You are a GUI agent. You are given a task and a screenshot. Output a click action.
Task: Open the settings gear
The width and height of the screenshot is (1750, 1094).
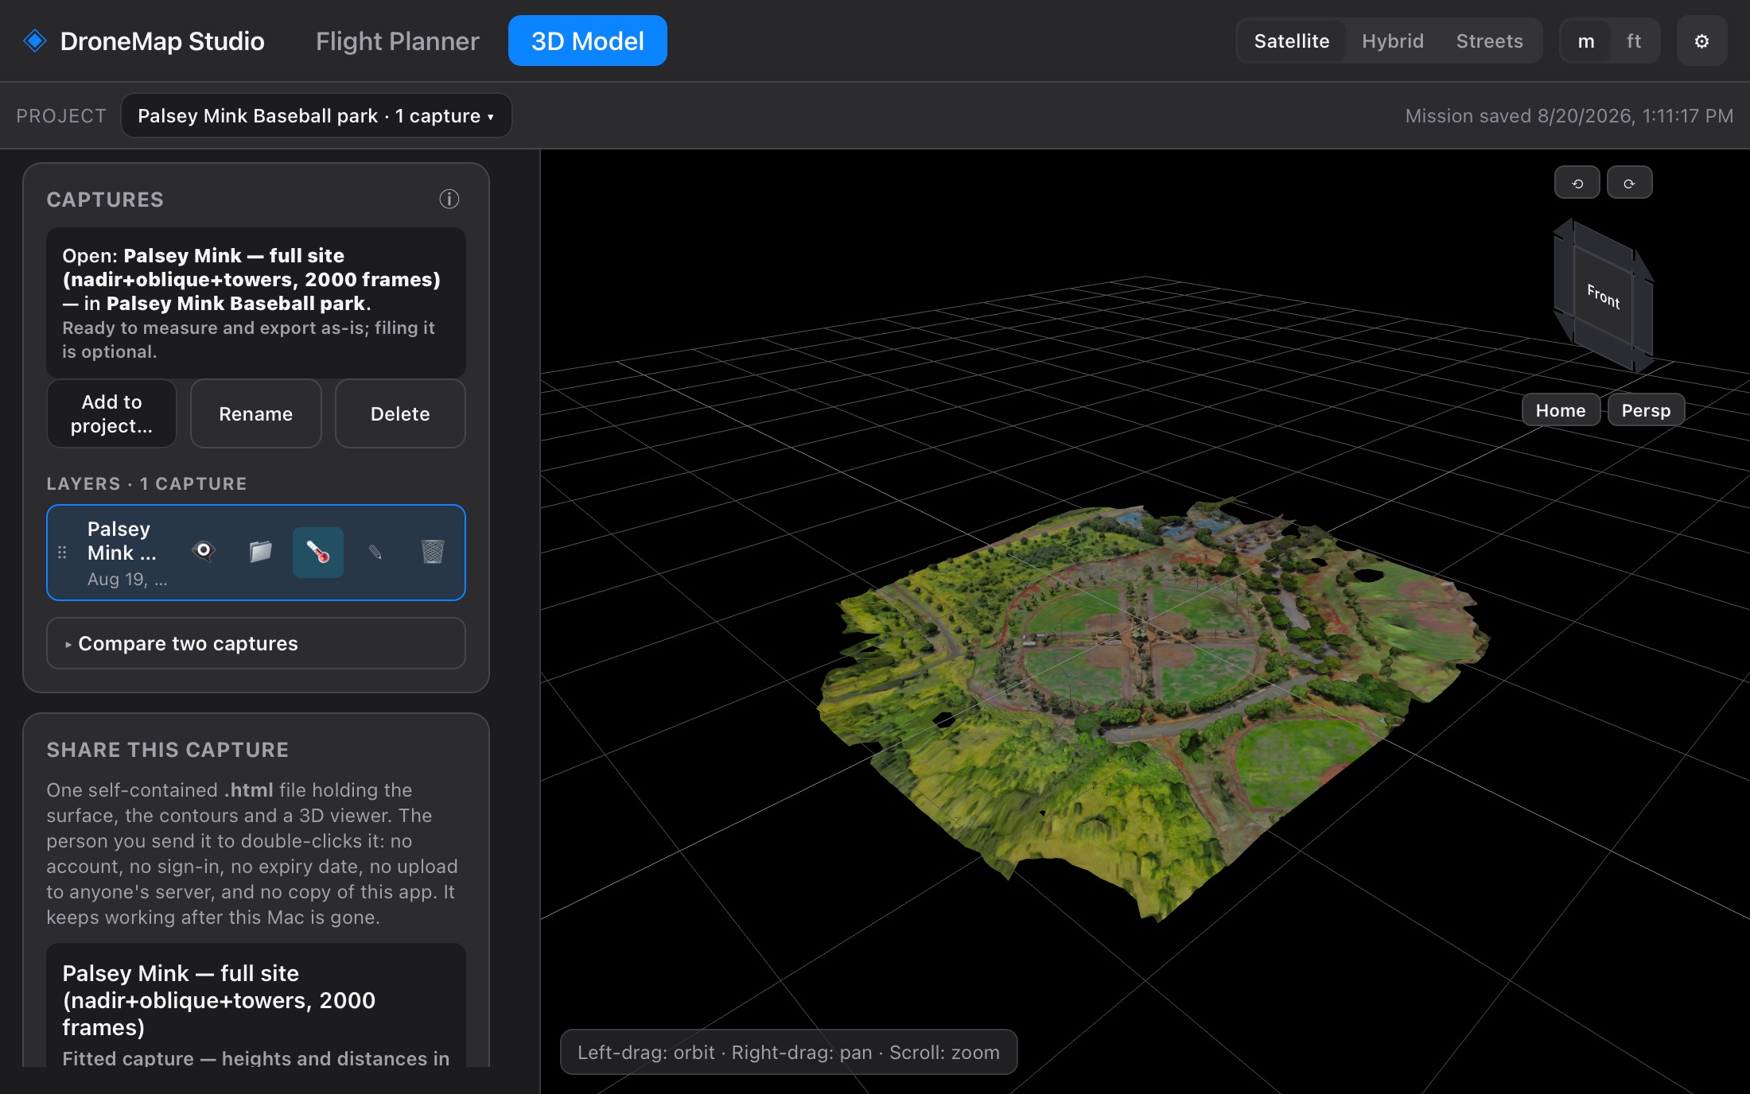tap(1701, 41)
